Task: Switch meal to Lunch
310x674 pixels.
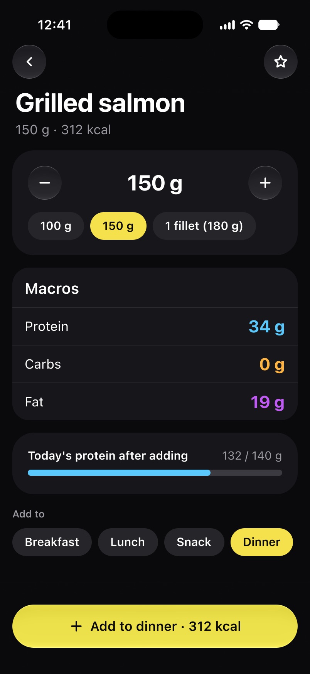Action: [x=128, y=542]
